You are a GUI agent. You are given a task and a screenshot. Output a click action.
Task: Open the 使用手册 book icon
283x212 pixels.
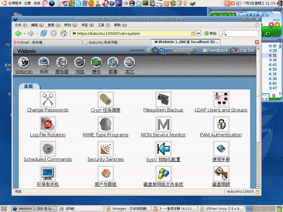pyautogui.click(x=221, y=149)
